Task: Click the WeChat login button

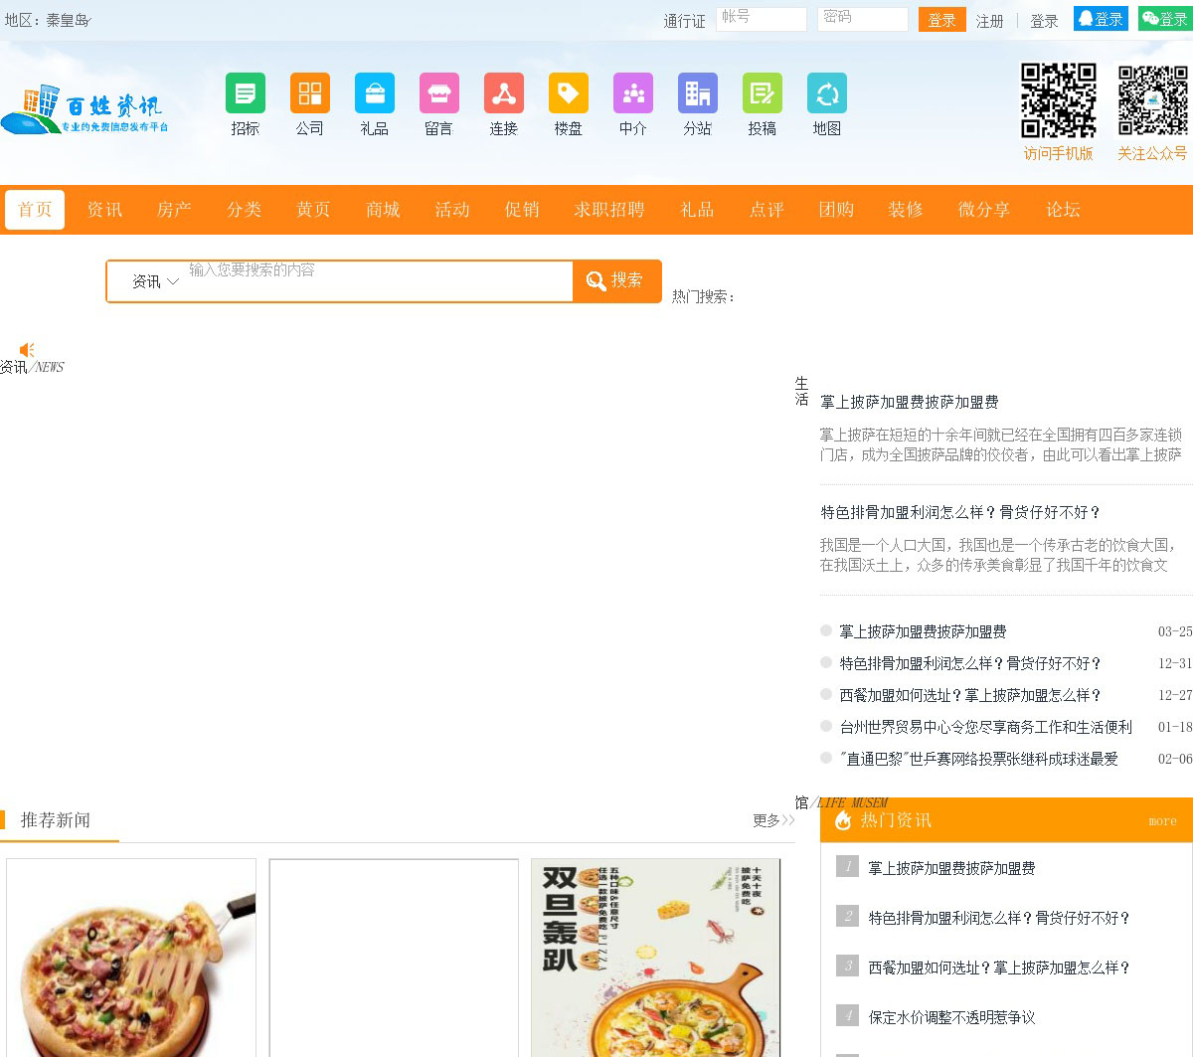Action: [x=1165, y=19]
